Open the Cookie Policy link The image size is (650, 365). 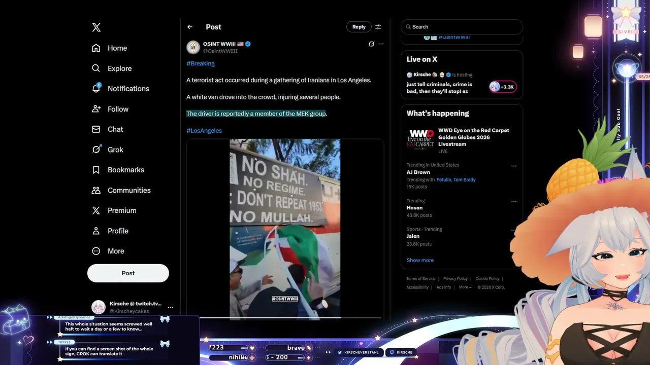coord(487,279)
